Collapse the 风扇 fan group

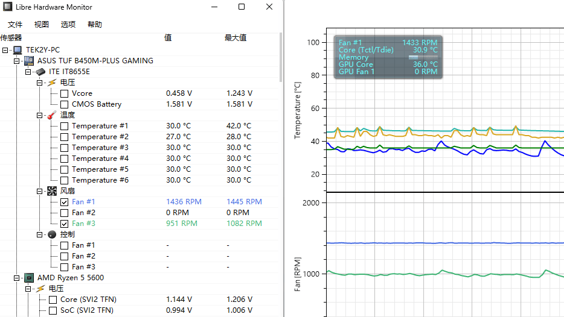click(40, 192)
